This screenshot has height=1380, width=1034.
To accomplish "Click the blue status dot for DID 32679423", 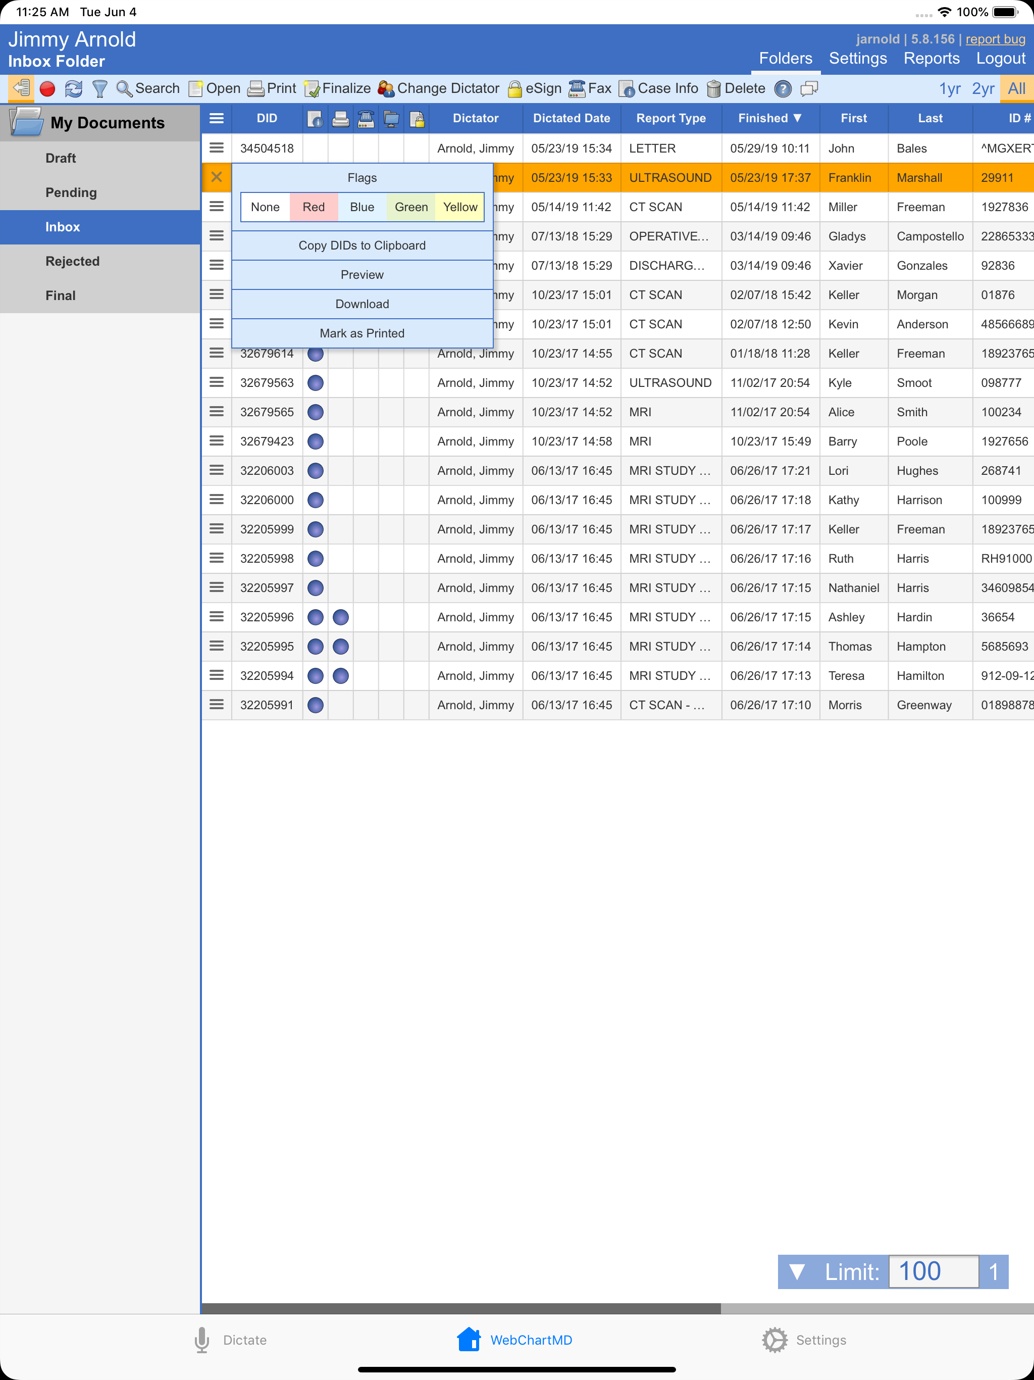I will [x=316, y=441].
